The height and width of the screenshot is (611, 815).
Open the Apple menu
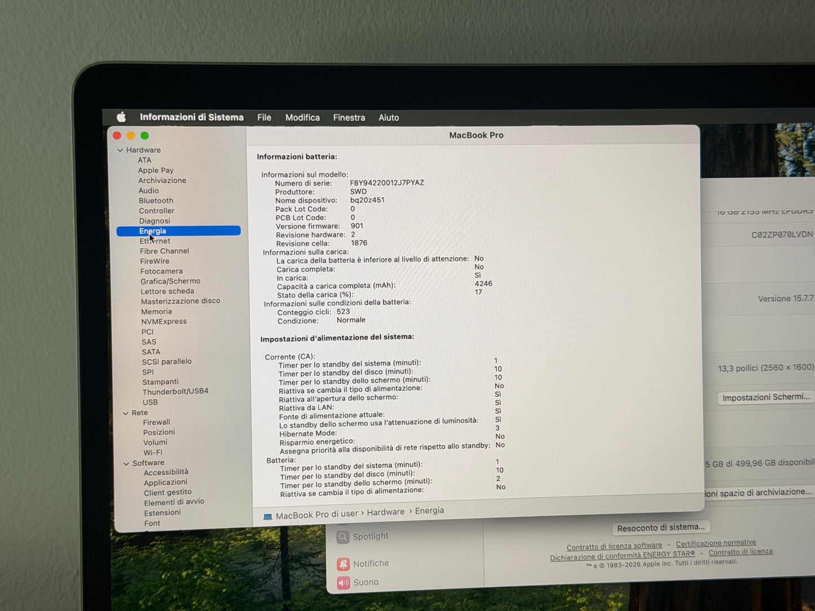coord(121,117)
